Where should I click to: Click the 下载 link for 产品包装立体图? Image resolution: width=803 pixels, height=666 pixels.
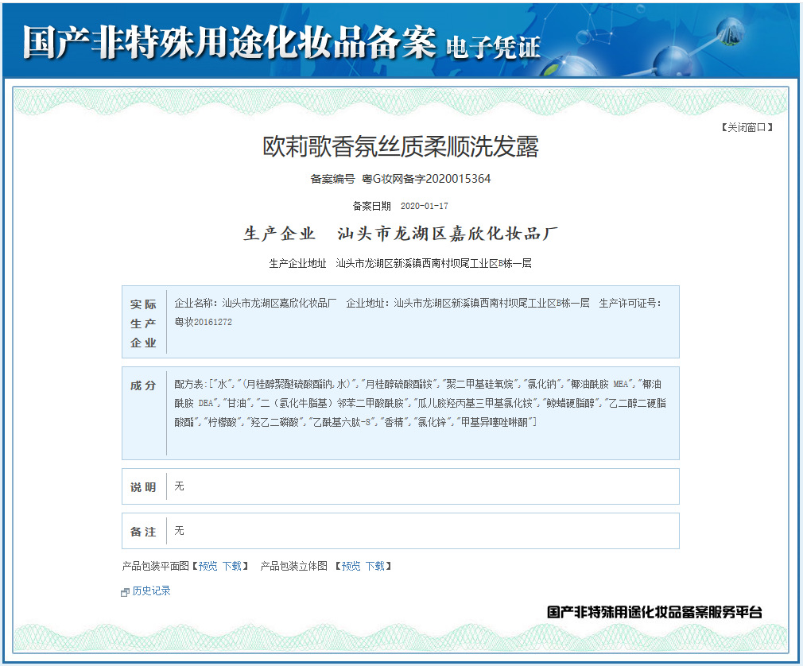pyautogui.click(x=374, y=566)
